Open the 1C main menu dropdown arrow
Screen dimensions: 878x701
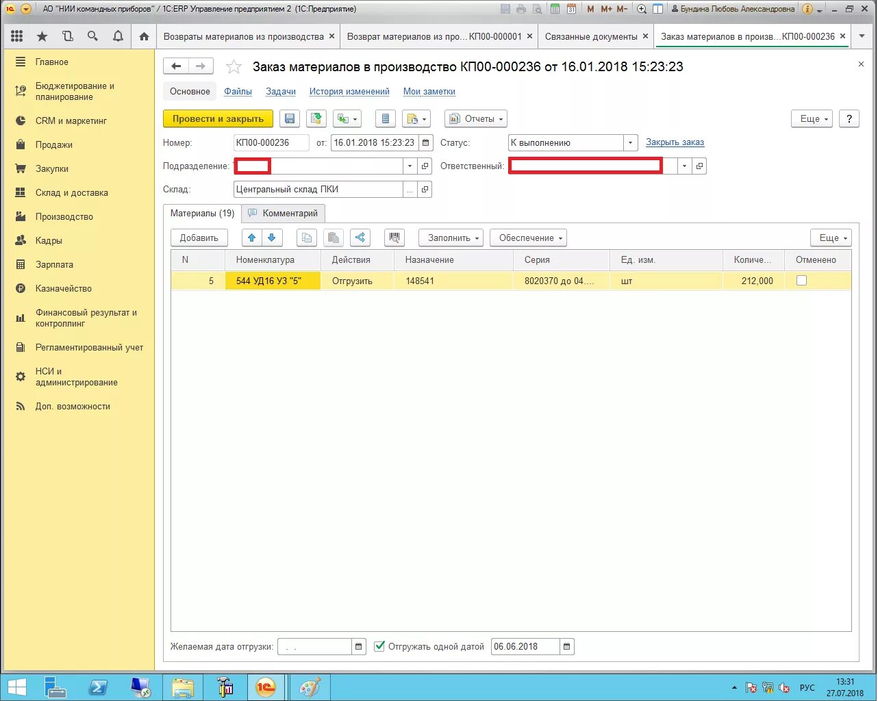(x=26, y=9)
